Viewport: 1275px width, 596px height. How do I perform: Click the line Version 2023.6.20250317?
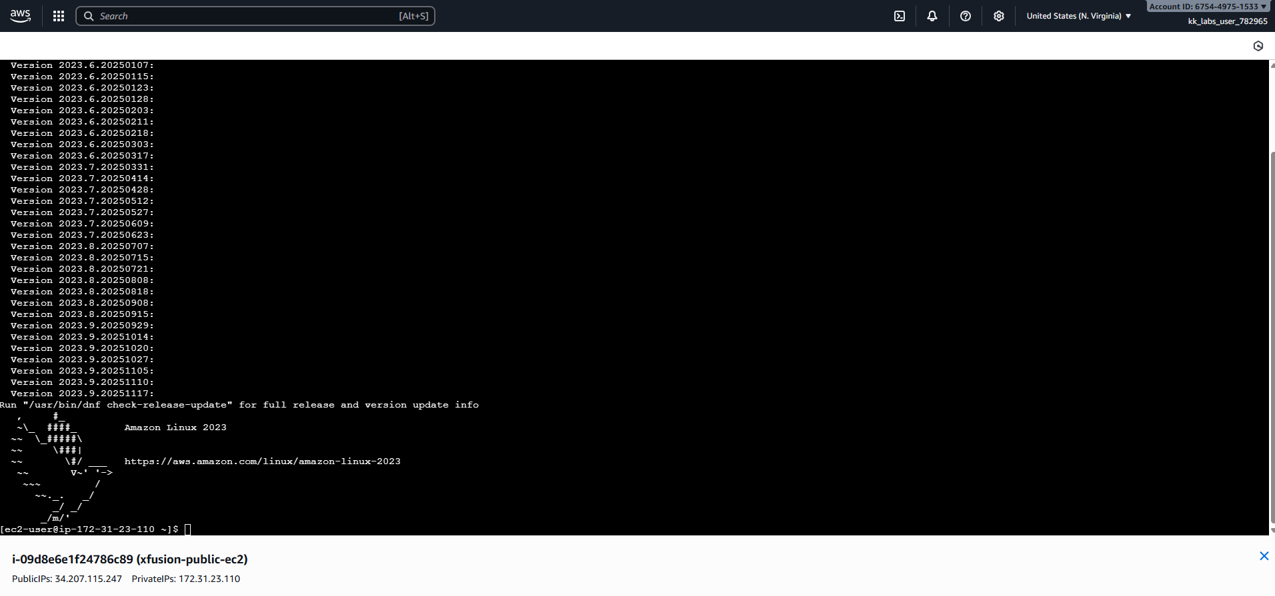pyautogui.click(x=82, y=156)
